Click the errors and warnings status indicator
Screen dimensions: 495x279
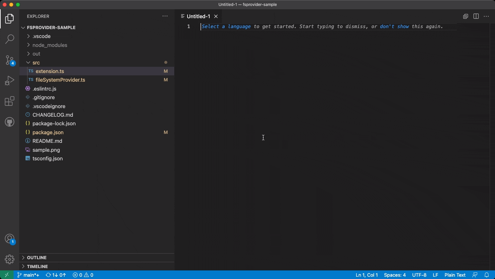click(x=82, y=275)
